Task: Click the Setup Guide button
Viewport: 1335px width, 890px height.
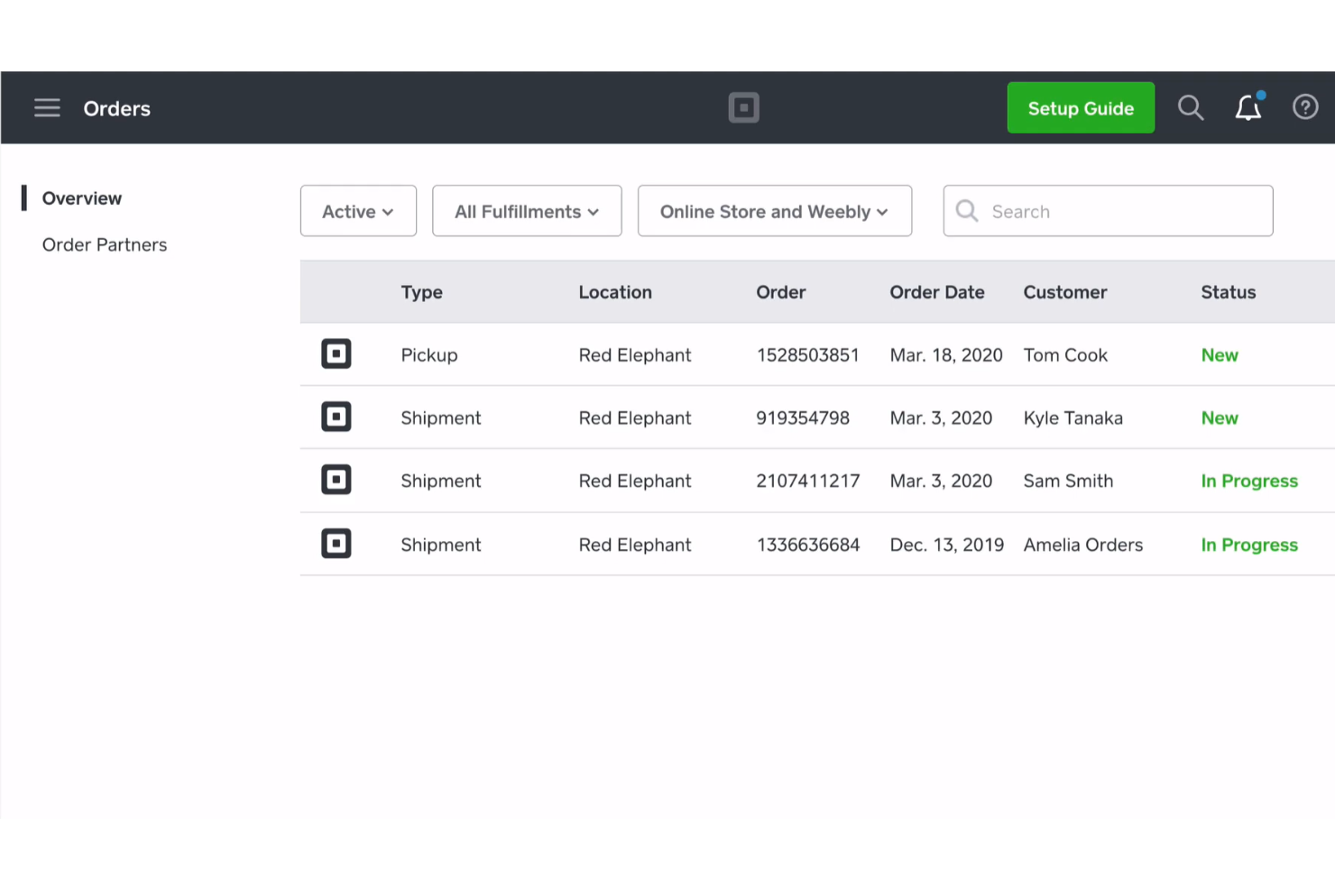Action: [x=1081, y=107]
